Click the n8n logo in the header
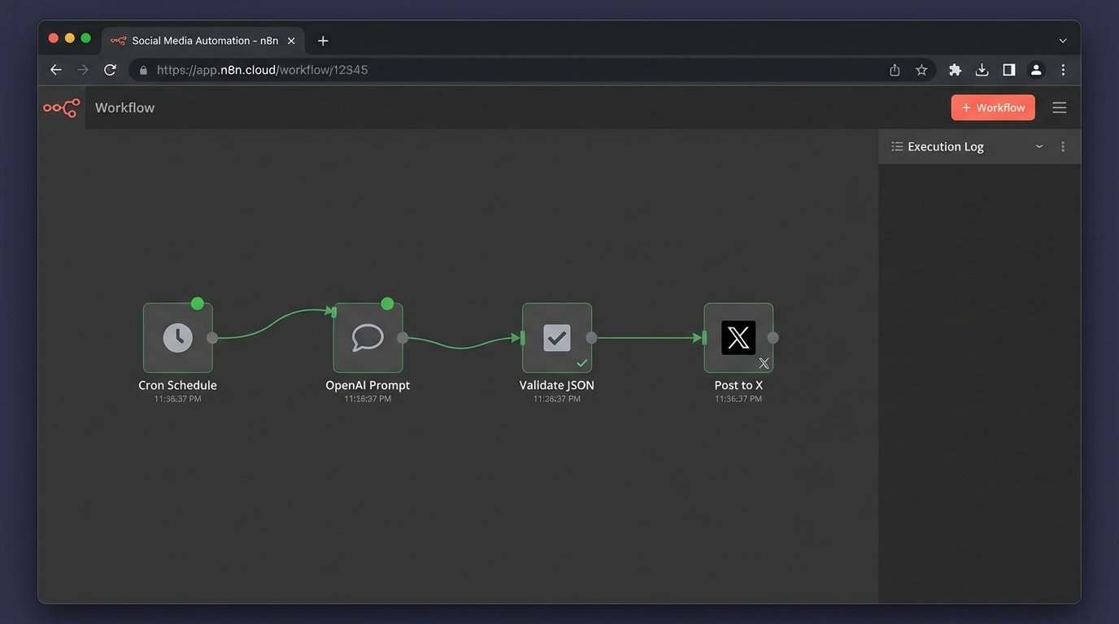 pos(61,106)
